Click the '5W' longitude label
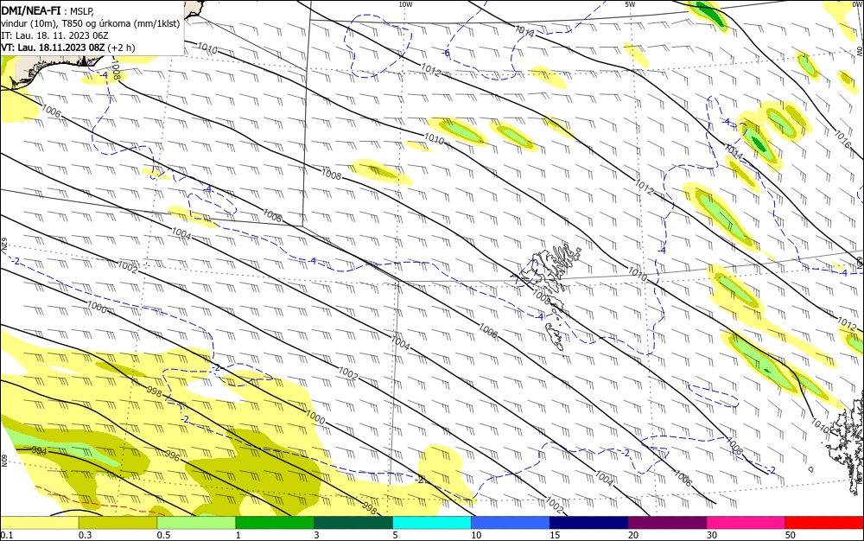 631,4
